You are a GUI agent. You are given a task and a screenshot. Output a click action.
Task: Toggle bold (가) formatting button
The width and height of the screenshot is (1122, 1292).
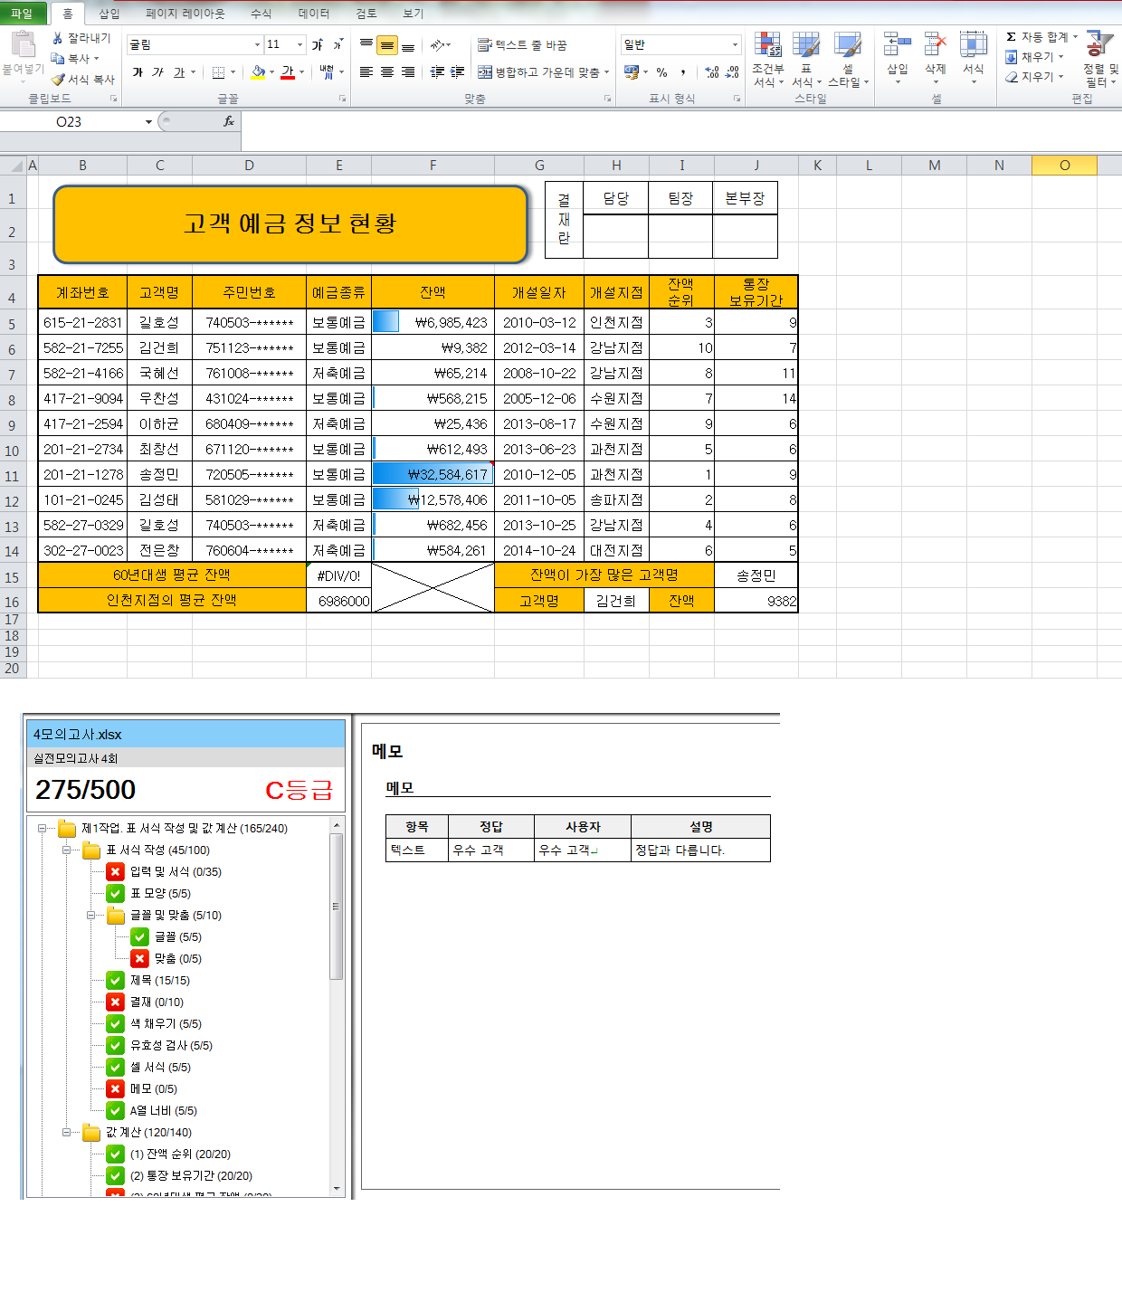pyautogui.click(x=138, y=72)
